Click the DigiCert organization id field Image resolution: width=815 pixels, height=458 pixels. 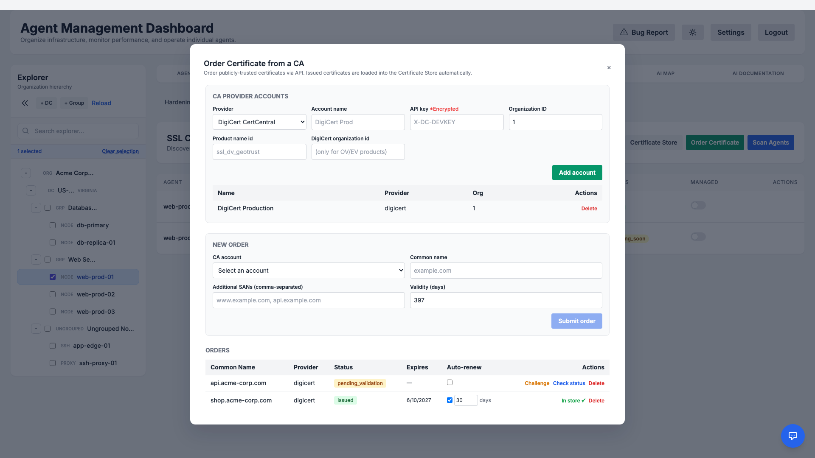click(358, 152)
